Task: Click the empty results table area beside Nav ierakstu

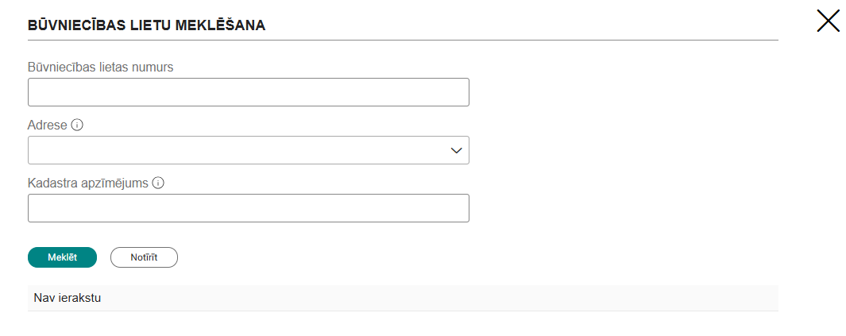Action: pyautogui.click(x=440, y=298)
